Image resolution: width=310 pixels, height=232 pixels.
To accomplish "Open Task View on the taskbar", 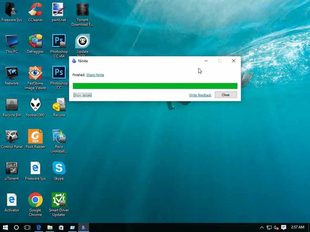I will (x=27, y=227).
